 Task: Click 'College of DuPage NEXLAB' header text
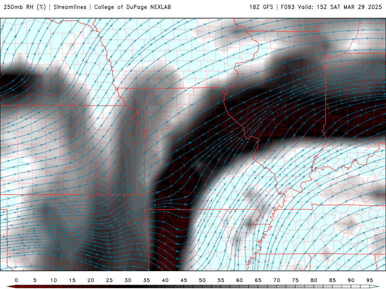tap(132, 7)
